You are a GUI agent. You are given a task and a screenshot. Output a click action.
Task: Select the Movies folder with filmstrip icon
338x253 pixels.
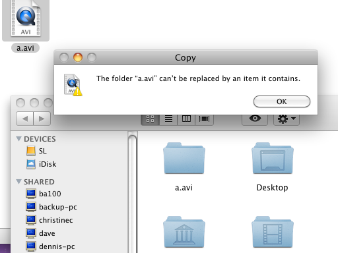click(x=273, y=232)
